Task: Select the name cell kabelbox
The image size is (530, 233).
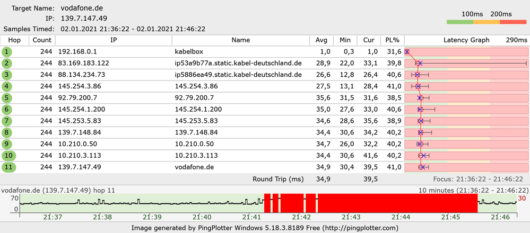Action: [189, 52]
